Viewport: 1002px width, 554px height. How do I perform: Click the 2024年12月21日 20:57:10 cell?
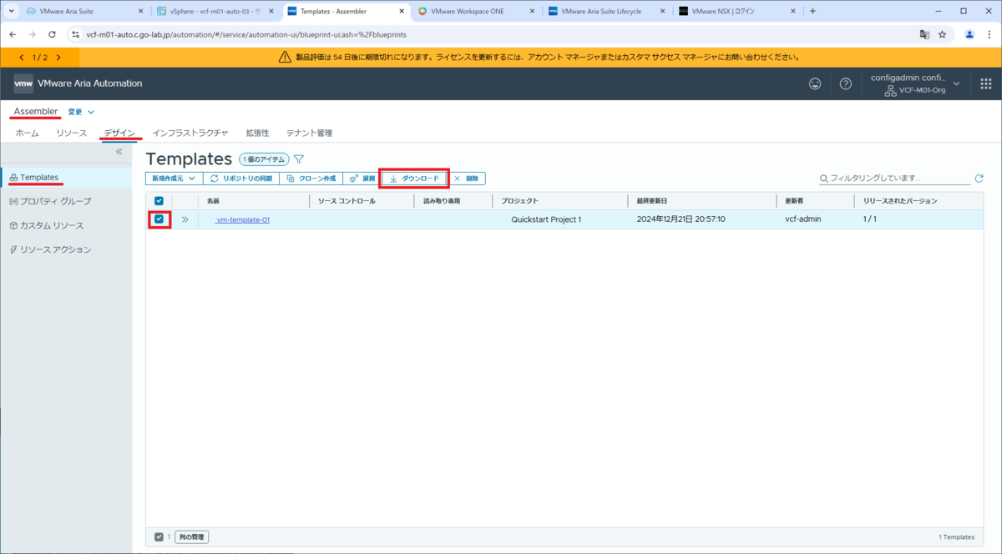(681, 219)
